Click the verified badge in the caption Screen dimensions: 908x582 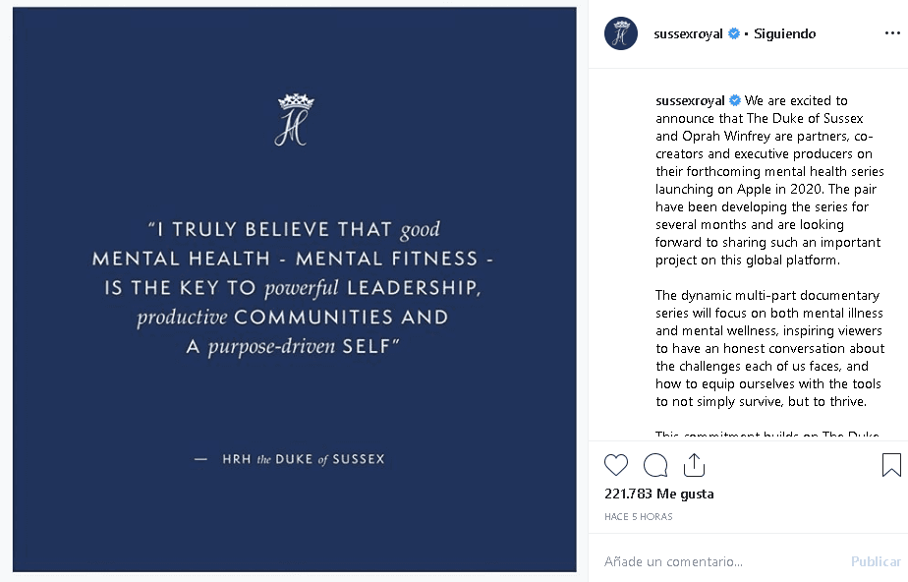[735, 100]
